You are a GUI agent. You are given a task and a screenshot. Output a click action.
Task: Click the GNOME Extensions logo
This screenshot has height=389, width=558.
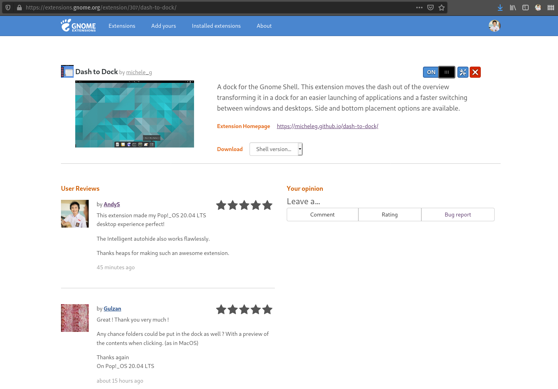click(78, 25)
